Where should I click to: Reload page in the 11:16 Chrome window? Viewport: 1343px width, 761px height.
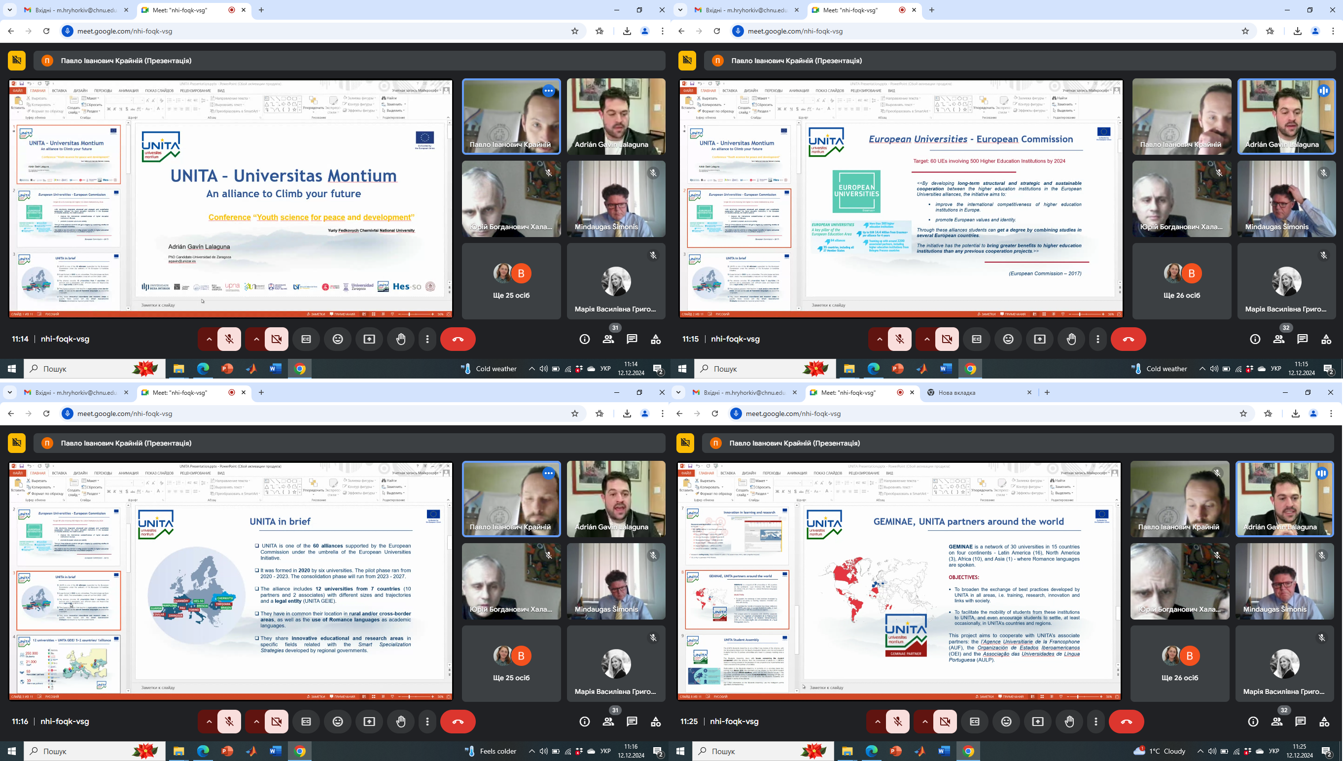(46, 414)
